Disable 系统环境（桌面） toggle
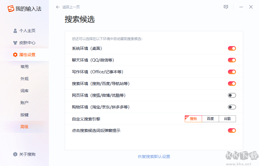 tap(232, 48)
